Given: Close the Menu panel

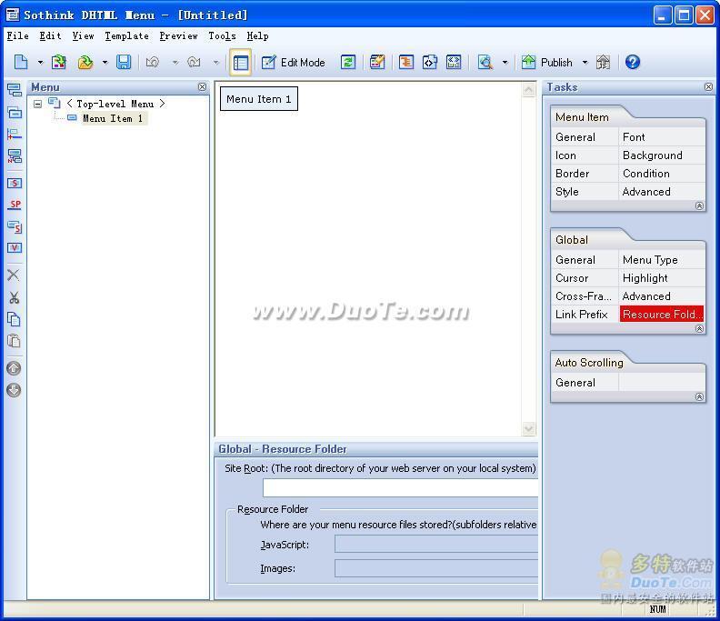Looking at the screenshot, I should (202, 86).
